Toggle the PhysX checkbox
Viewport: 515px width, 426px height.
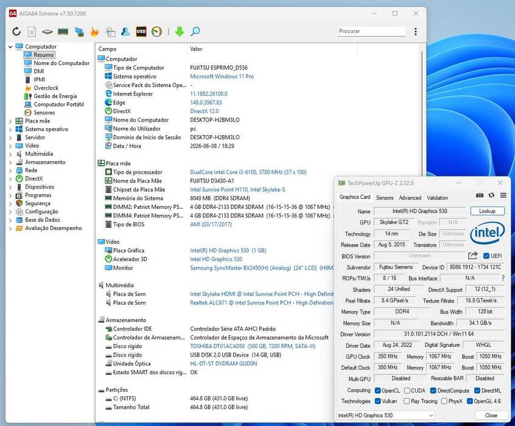pyautogui.click(x=444, y=401)
